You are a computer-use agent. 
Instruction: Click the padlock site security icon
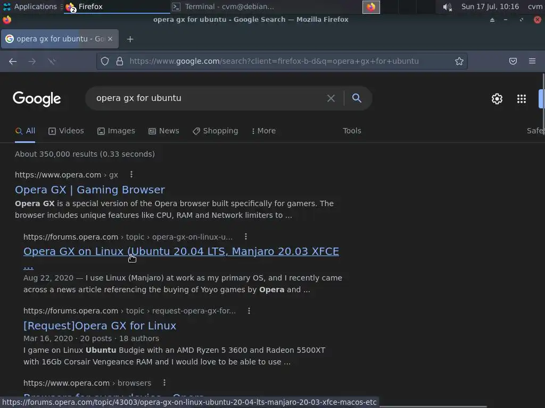(120, 62)
